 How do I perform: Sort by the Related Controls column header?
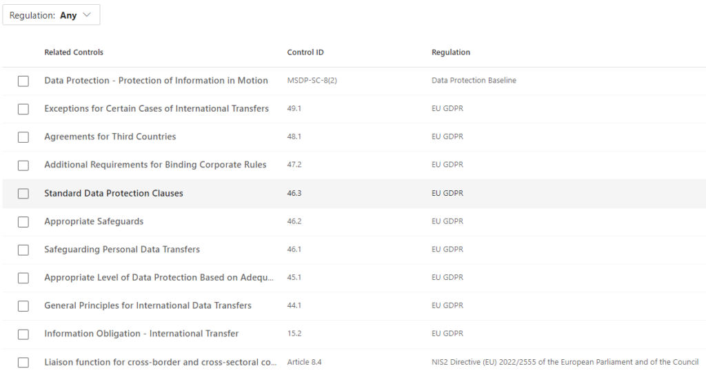click(74, 52)
